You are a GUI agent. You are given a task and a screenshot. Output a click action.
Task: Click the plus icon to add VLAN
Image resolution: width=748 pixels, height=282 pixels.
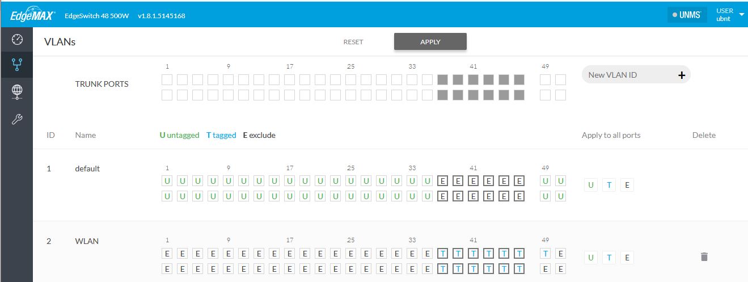tap(682, 75)
